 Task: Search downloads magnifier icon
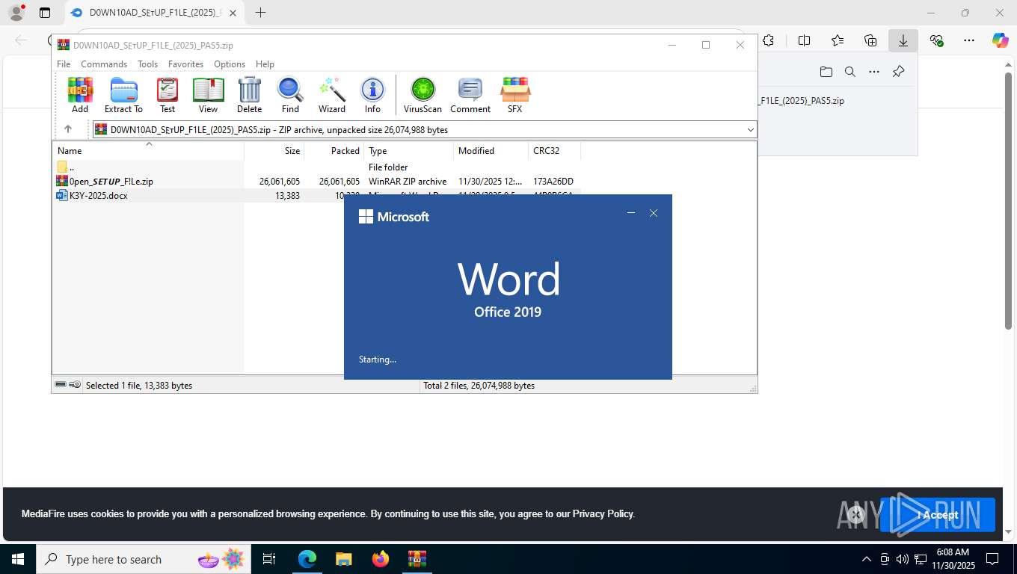pyautogui.click(x=850, y=72)
